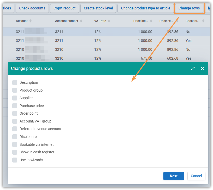Viewport: 213px width, 190px height.
Task: Sort by Price inc... column arrows
Action: tap(151, 21)
